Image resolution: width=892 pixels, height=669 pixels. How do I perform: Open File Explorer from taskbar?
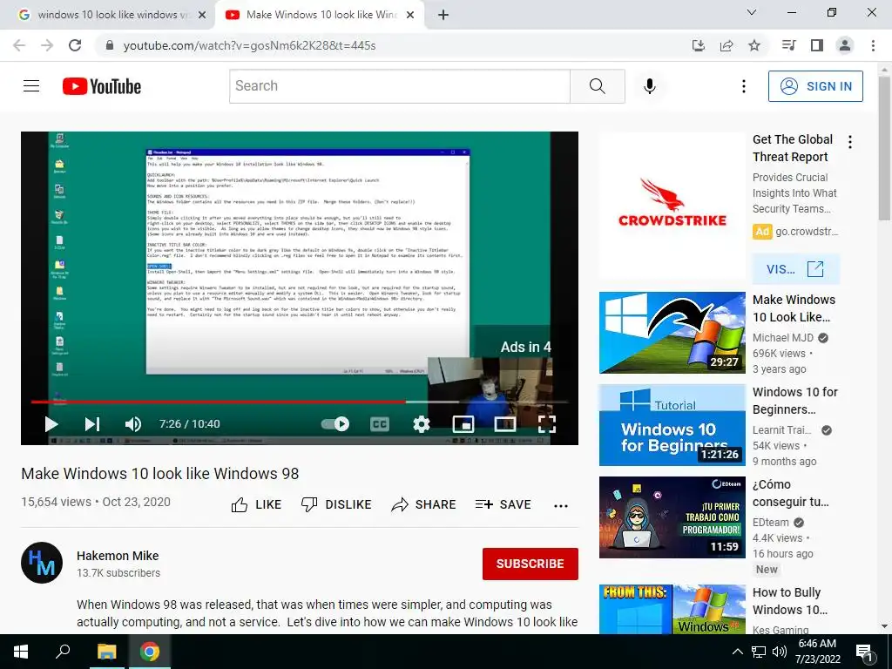106,652
